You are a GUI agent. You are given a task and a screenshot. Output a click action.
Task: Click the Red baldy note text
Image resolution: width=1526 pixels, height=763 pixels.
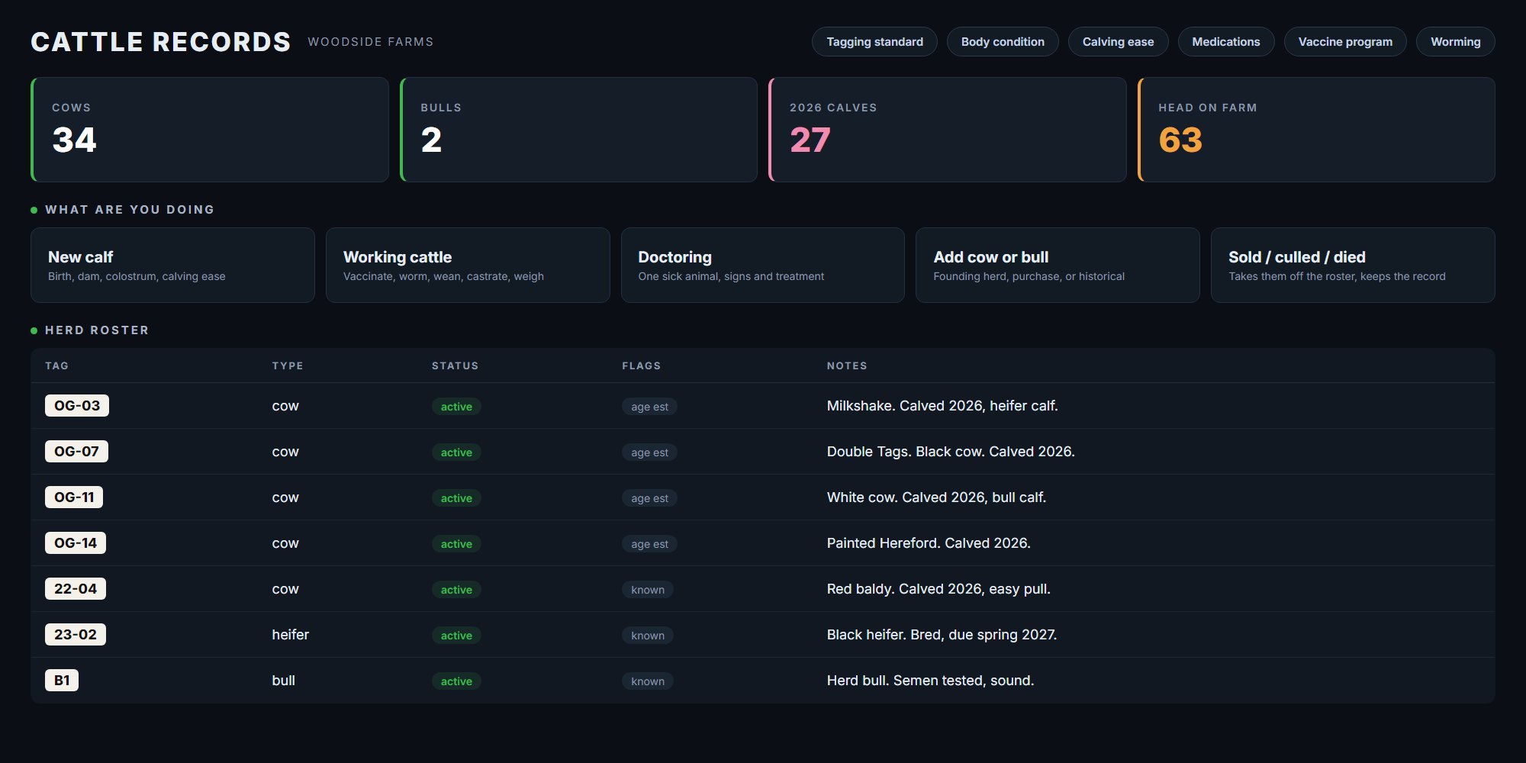(938, 589)
